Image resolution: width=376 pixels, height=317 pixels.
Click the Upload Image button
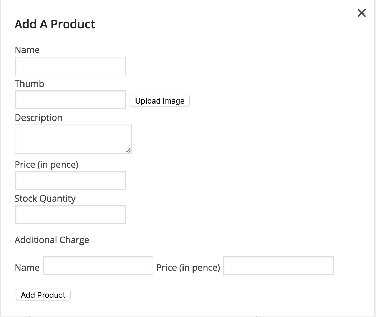[x=160, y=100]
